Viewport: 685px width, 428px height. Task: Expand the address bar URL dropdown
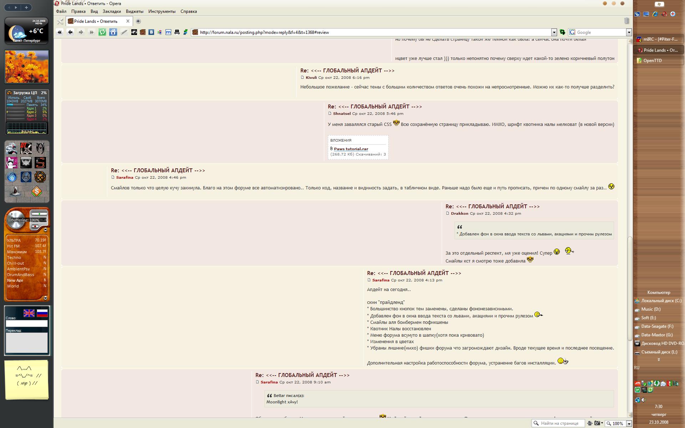tap(554, 32)
